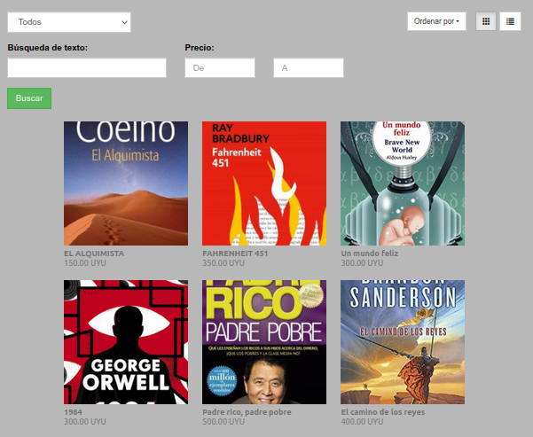Screen dimensions: 533x437
Task: Open Fahrenheit 451 book cover
Action: click(264, 183)
